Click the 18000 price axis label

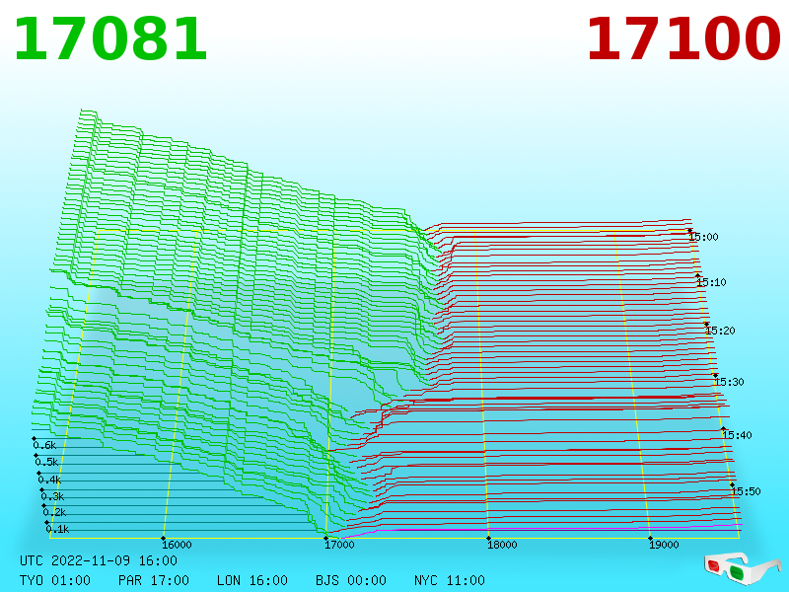click(502, 545)
